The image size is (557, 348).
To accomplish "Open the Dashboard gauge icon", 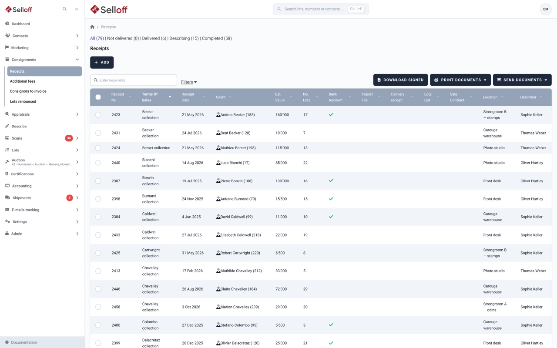I will click(7, 24).
